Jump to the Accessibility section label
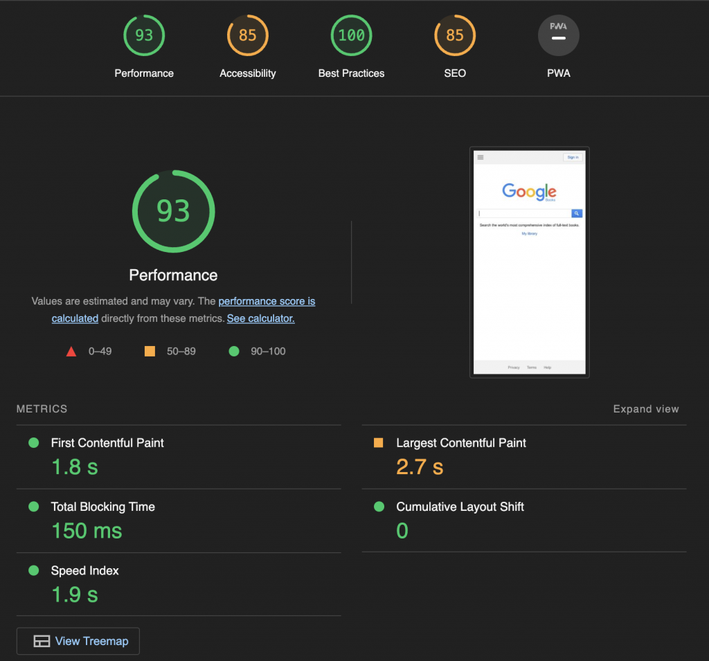Screen dimensions: 709x661 coord(248,73)
